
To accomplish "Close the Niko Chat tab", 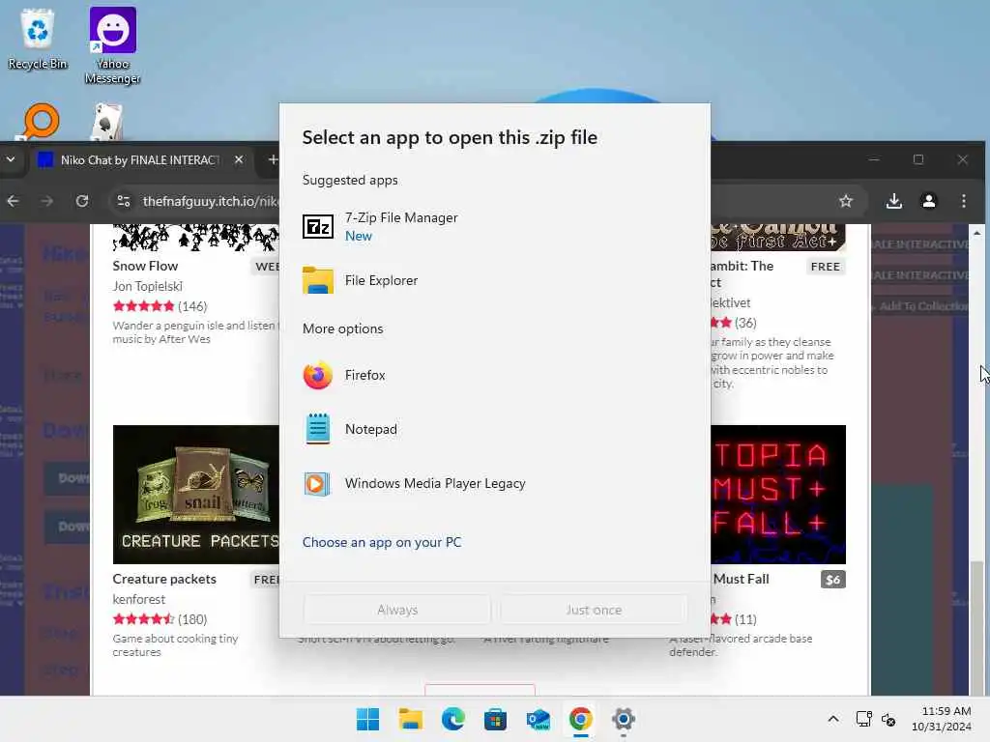I will pos(239,160).
